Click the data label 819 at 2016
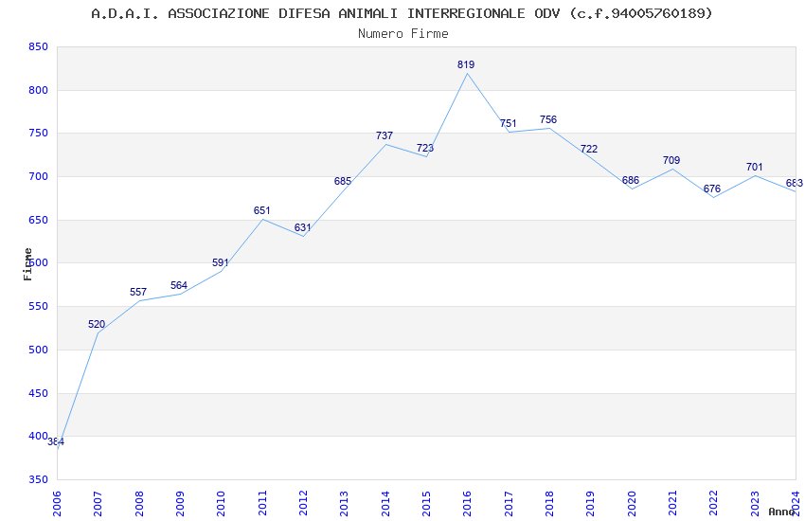Screen dimensions: 805x521 click(466, 64)
